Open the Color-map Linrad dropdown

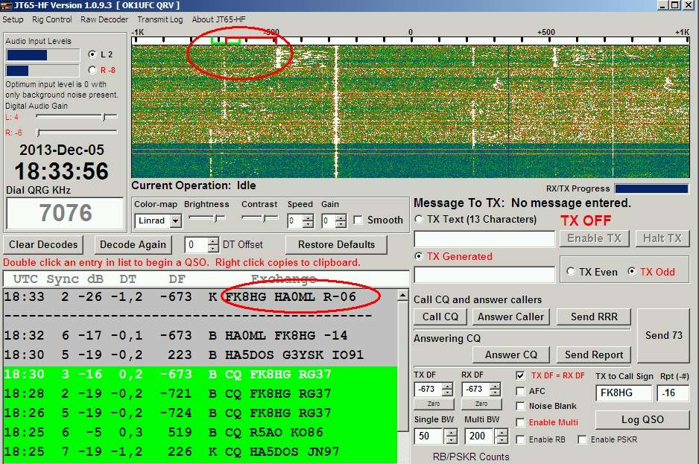click(175, 221)
